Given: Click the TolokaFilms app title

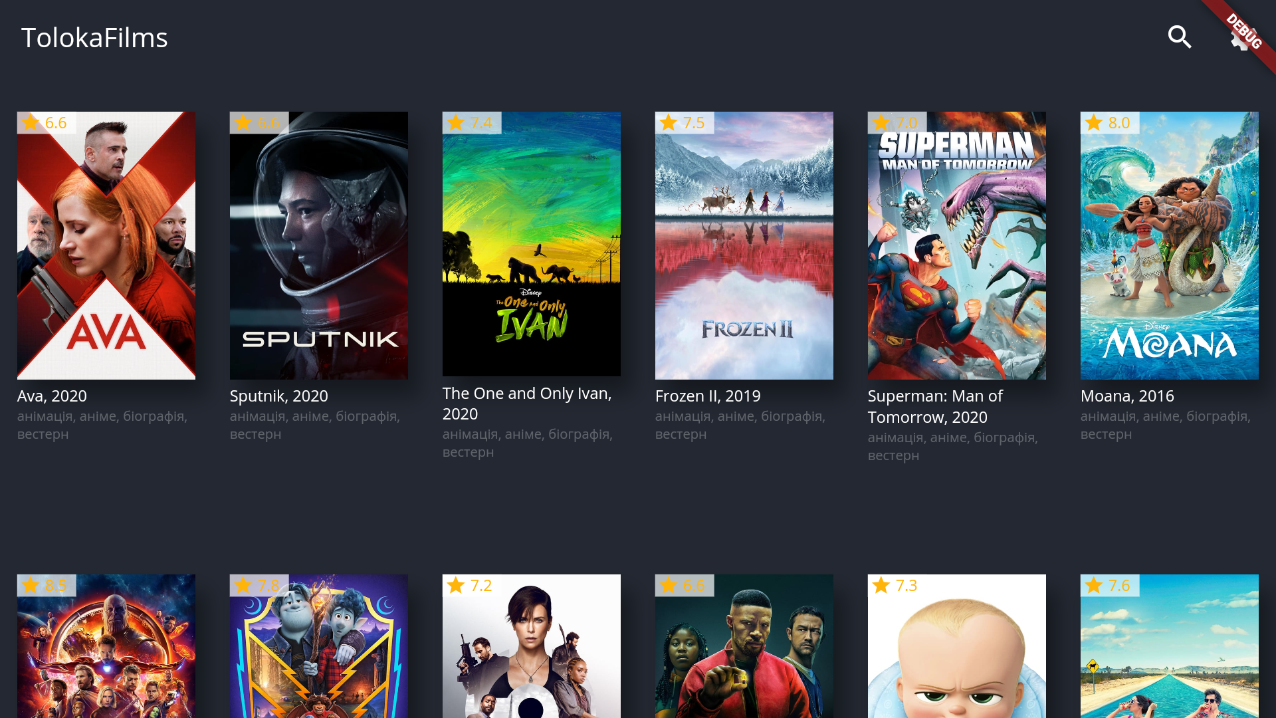Looking at the screenshot, I should [x=94, y=38].
